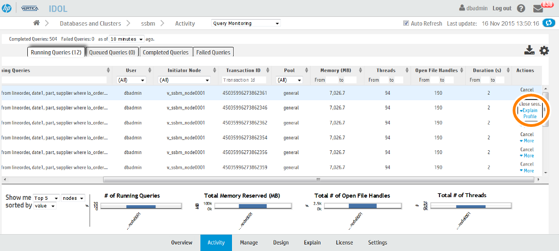
Task: Open table settings gear icon
Action: 544,51
